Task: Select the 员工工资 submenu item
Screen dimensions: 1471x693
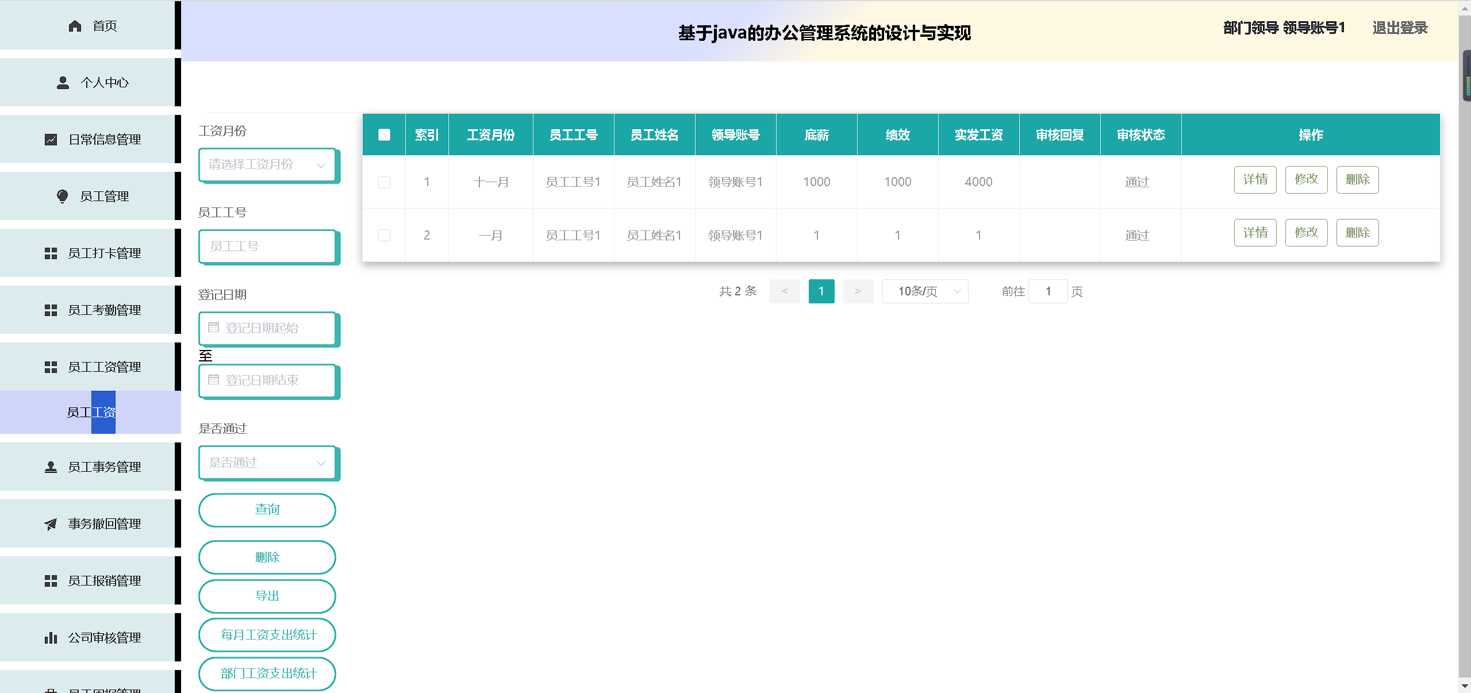Action: coord(90,413)
